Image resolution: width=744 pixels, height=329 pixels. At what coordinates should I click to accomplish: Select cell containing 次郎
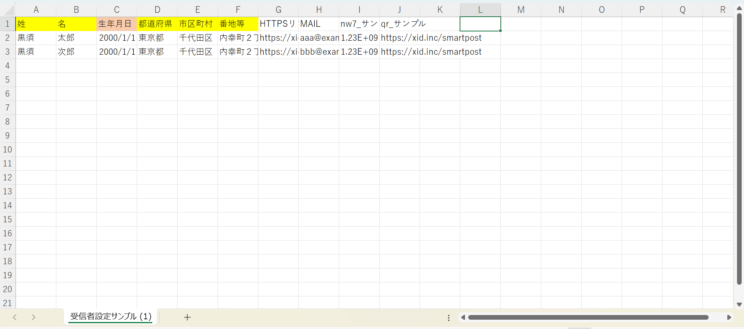coord(76,52)
